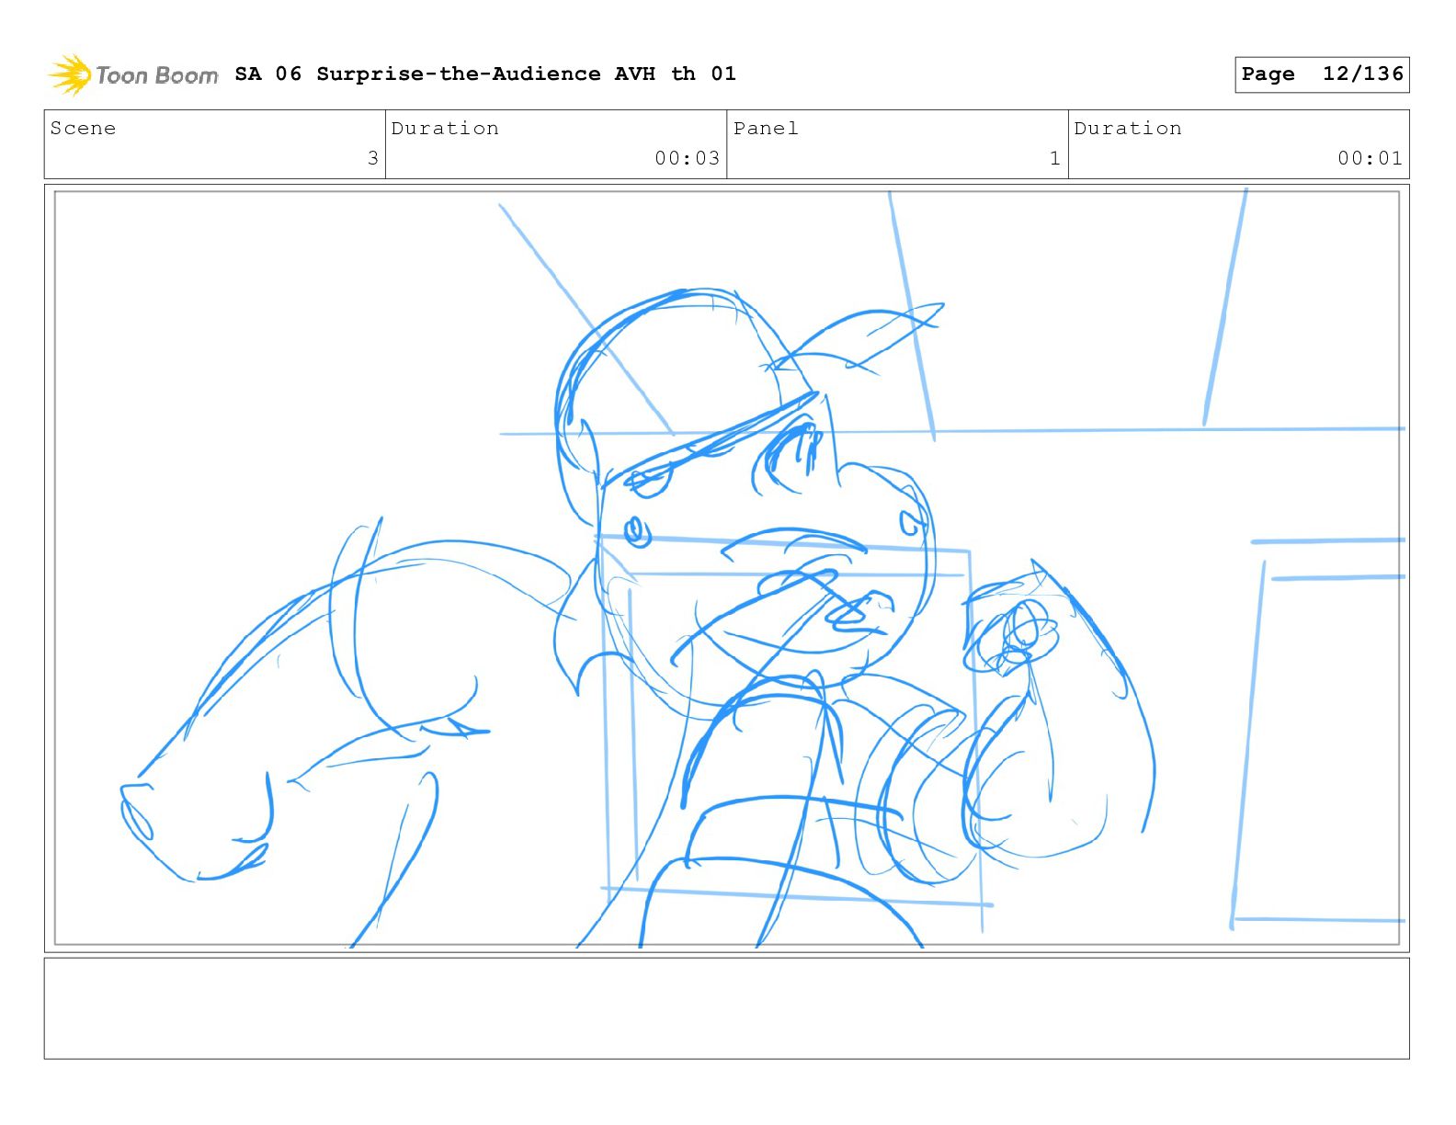Click the panel number '1'
The height and width of the screenshot is (1125, 1456).
(x=1055, y=158)
